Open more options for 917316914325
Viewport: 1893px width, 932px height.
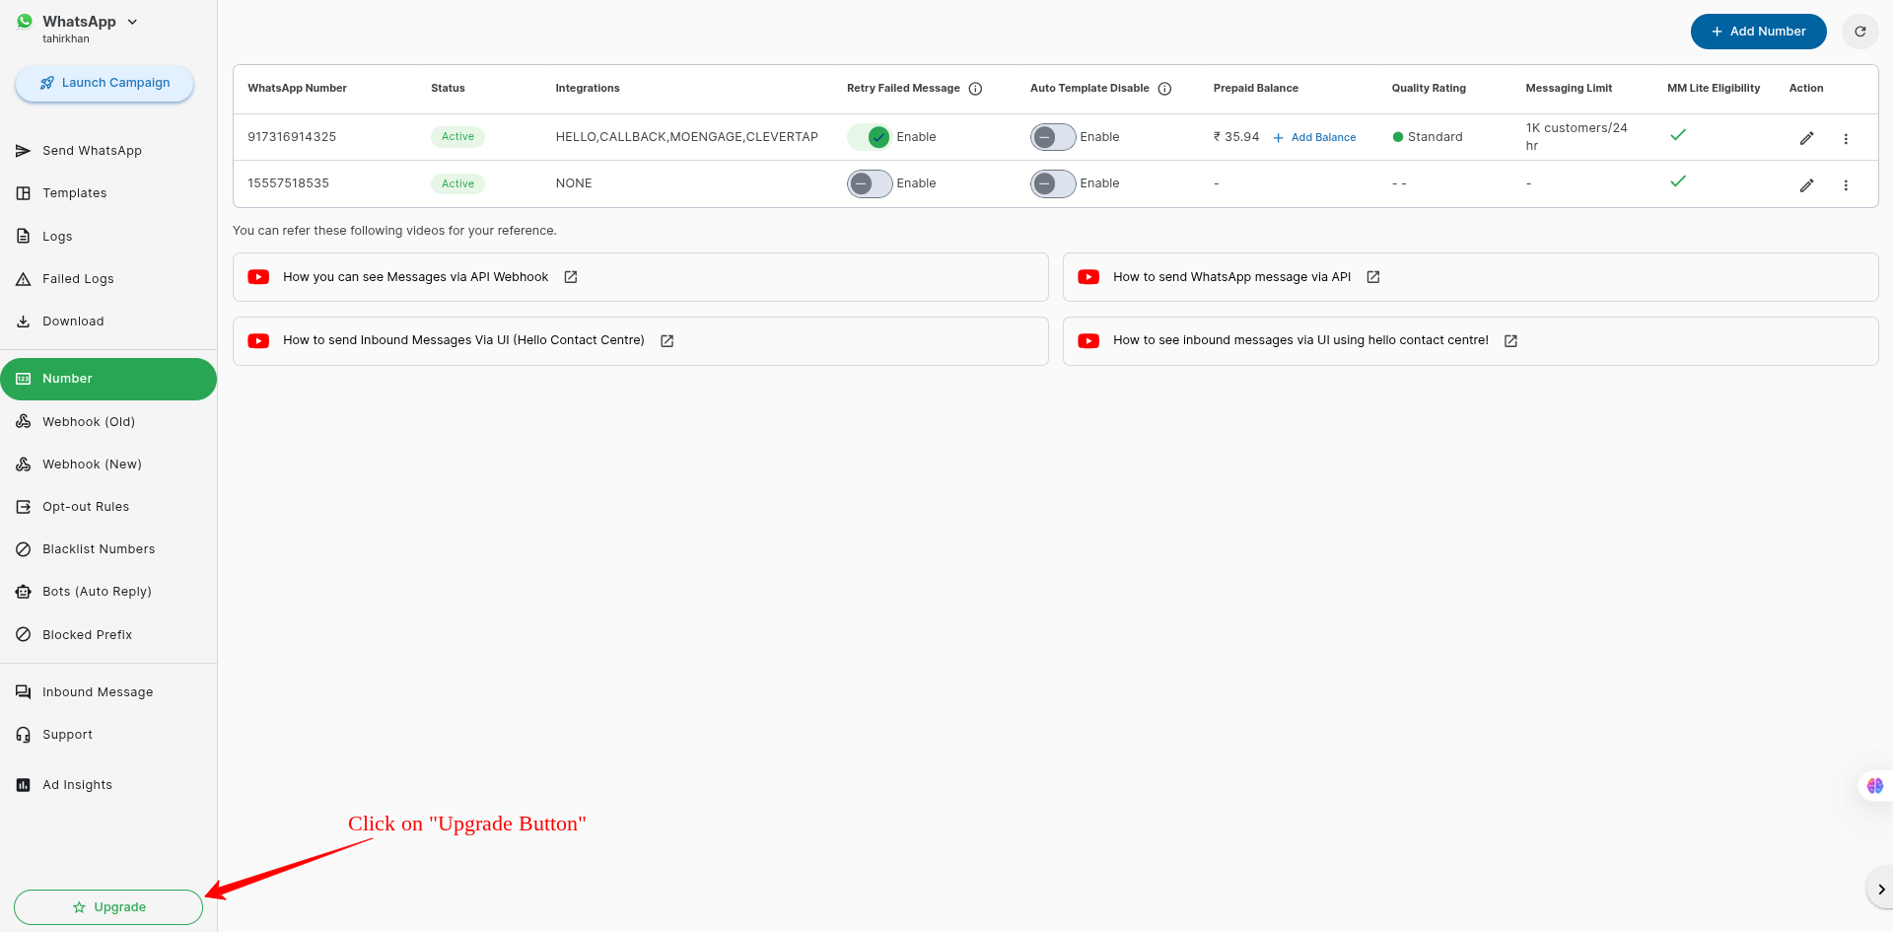[1846, 139]
